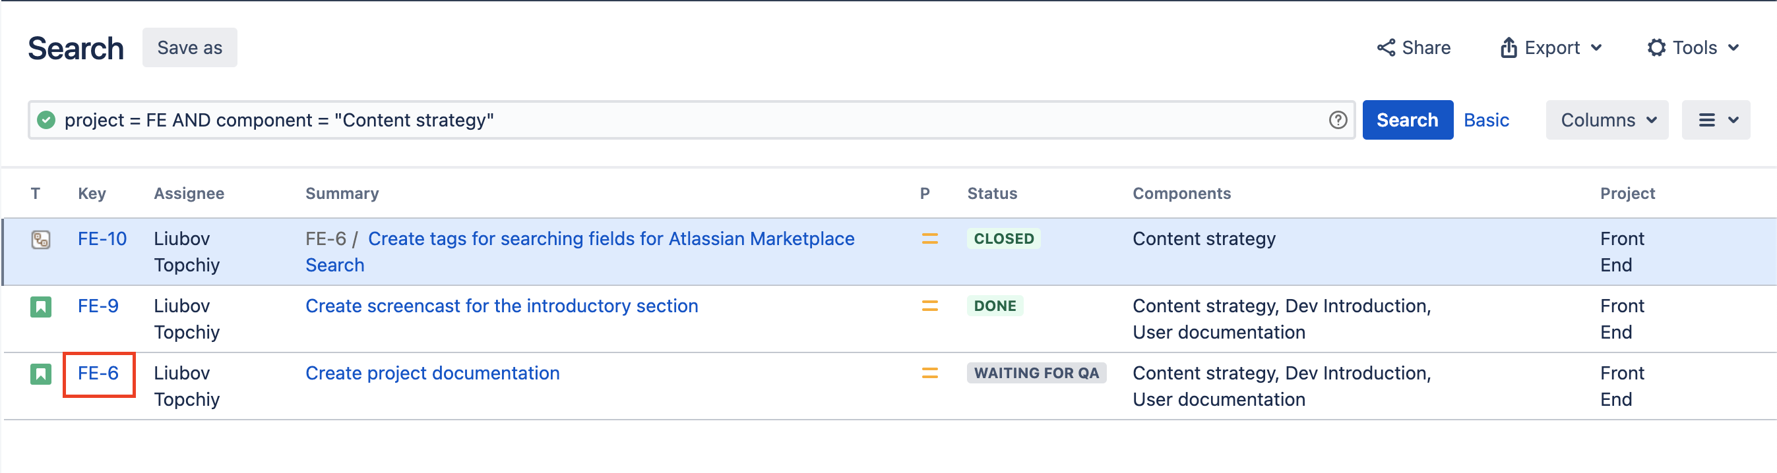Screen dimensions: 1777x473
Task: Click the green valid-query checkmark in the search bar
Action: (x=46, y=119)
